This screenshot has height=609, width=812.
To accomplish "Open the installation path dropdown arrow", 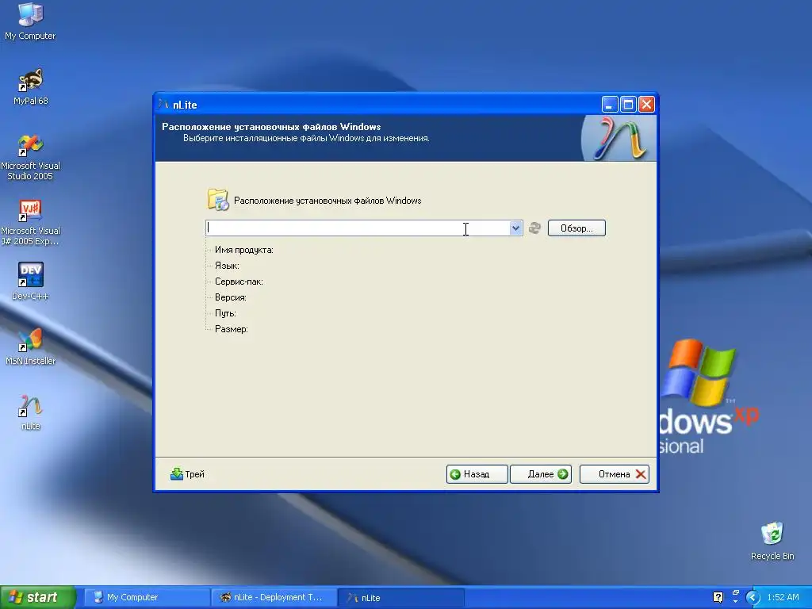I will click(515, 228).
